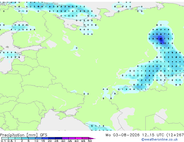Click the 30–35 mm purple legend swatch
Screen dimensions: 184x142
(65, 138)
